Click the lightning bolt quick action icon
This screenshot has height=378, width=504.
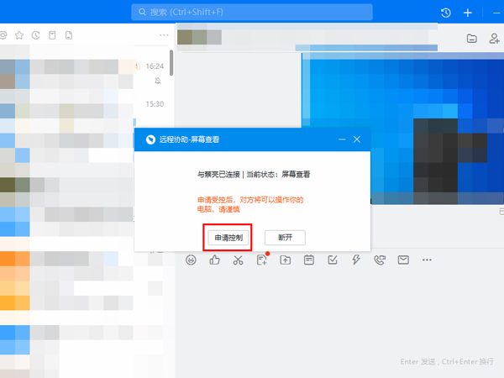[356, 260]
